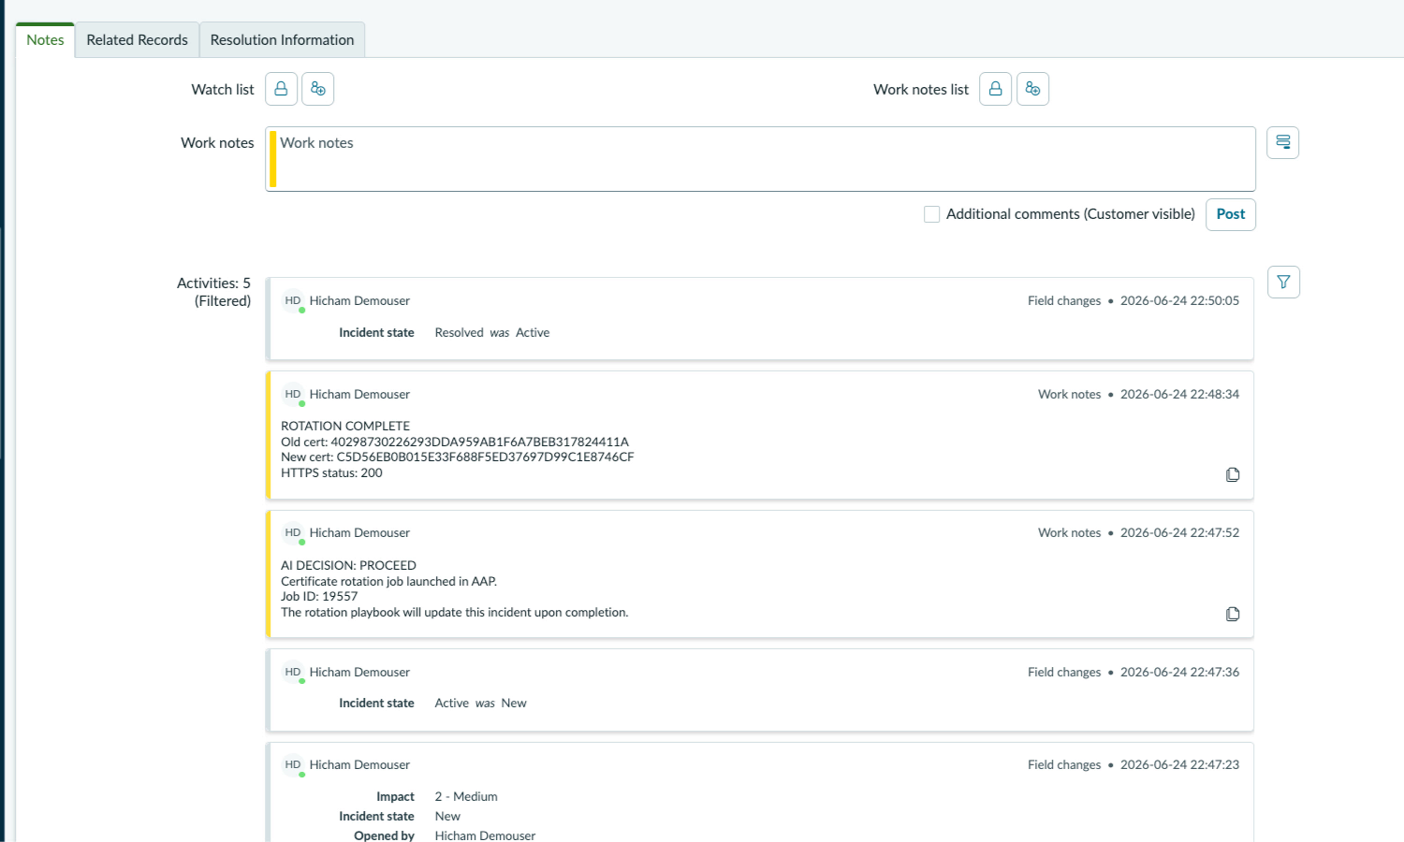Screen dimensions: 1404x842
Task: Click the AI DECISION: PROCEED text
Action: pos(348,566)
